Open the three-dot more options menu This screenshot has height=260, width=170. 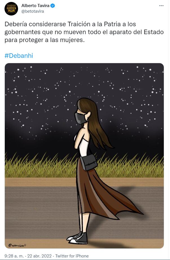[x=161, y=6]
